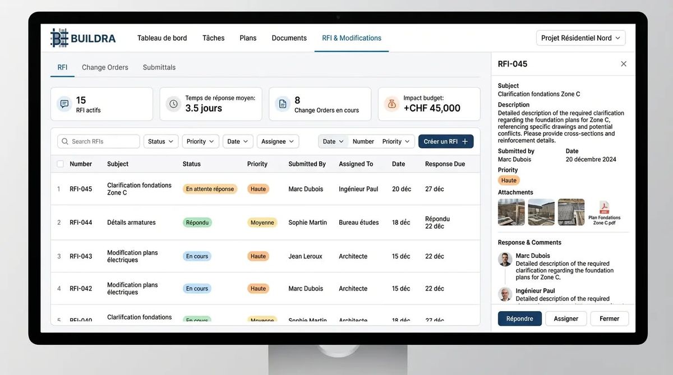Open the Projet Résidentiel Nord project selector

580,38
